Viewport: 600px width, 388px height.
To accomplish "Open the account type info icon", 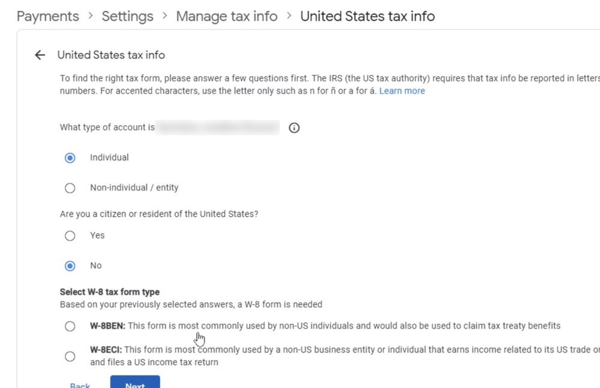I will 294,128.
